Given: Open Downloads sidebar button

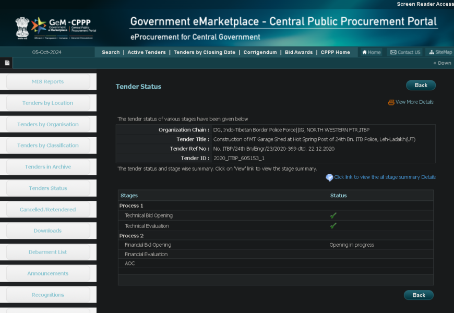Looking at the screenshot, I should point(48,231).
